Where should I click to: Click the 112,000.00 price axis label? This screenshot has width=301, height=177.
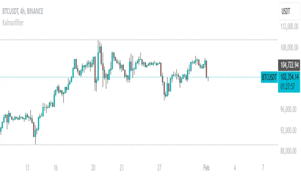pyautogui.click(x=289, y=28)
